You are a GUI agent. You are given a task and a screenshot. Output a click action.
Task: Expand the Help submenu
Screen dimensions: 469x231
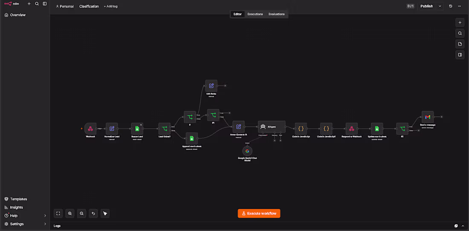pyautogui.click(x=45, y=216)
